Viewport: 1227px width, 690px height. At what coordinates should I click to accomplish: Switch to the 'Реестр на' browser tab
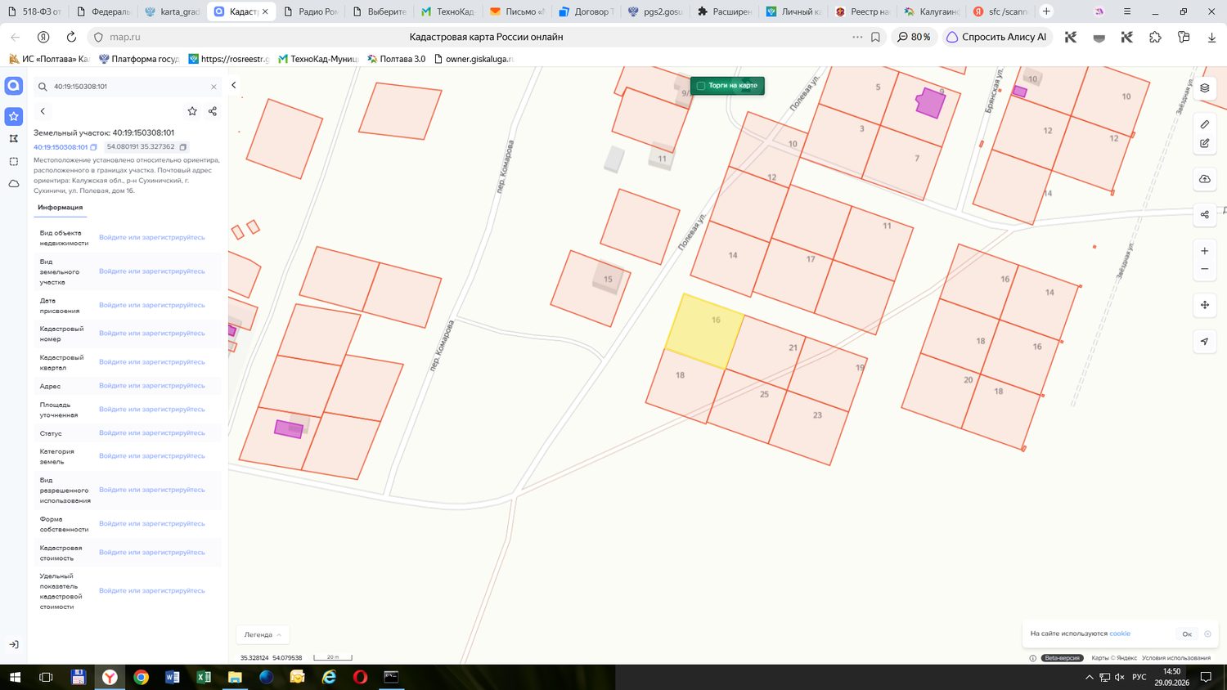click(862, 11)
